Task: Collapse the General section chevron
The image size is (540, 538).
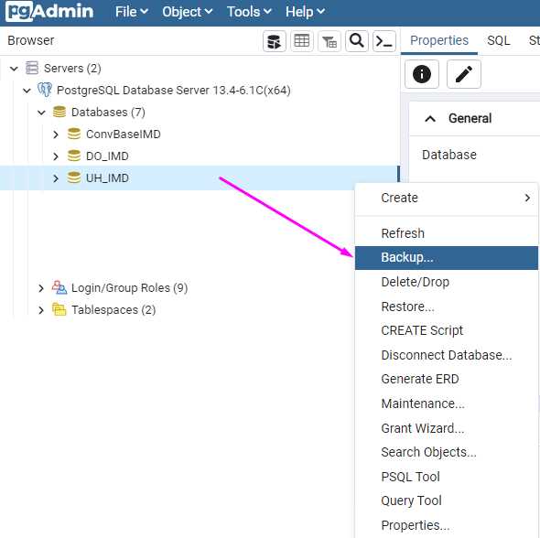Action: click(430, 119)
